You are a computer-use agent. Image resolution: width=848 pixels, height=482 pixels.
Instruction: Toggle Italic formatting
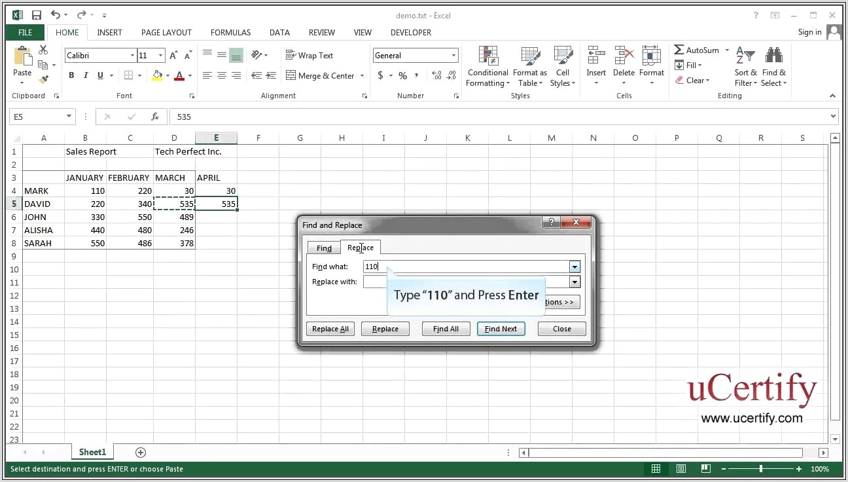(86, 75)
